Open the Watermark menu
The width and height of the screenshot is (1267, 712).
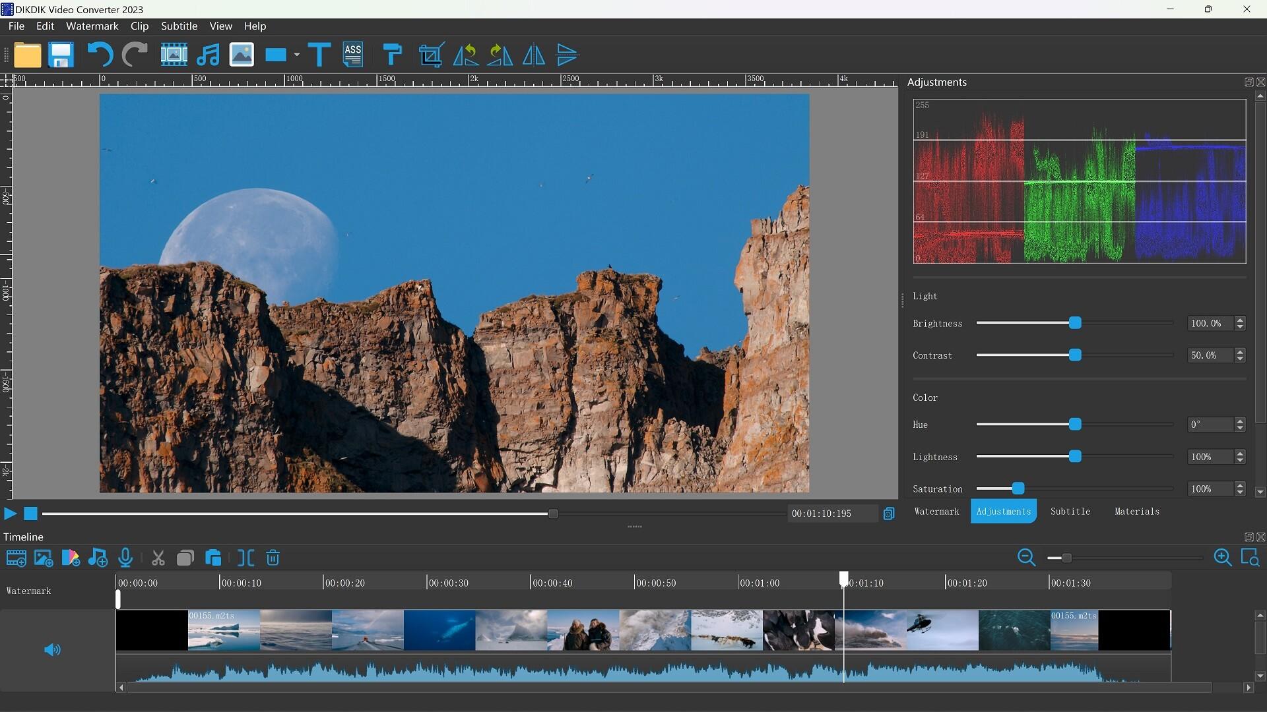92,26
